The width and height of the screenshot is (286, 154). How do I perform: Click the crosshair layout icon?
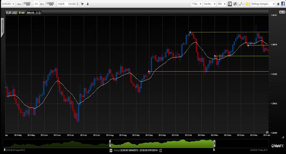pos(235,4)
